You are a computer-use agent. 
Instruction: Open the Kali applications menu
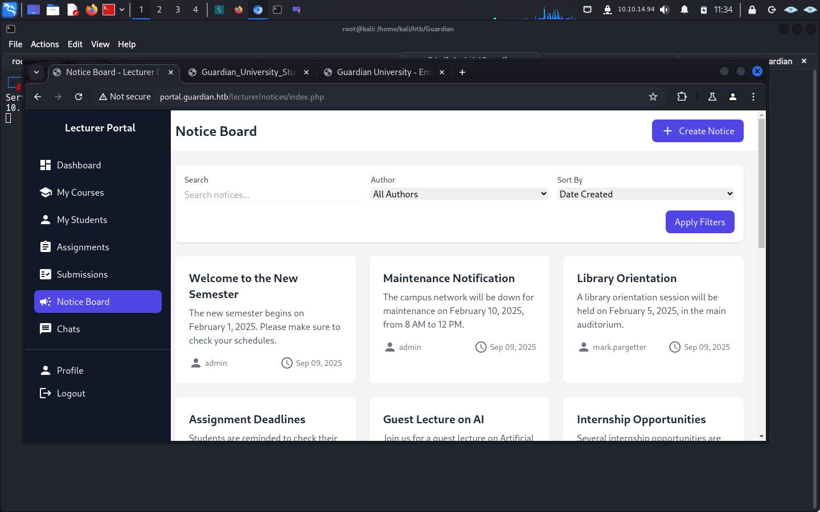[10, 10]
